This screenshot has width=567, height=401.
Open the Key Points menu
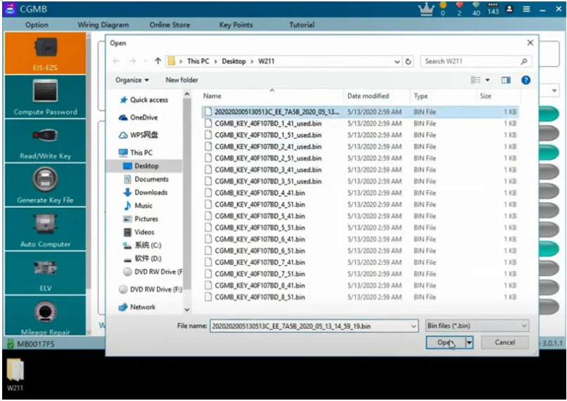pyautogui.click(x=236, y=25)
